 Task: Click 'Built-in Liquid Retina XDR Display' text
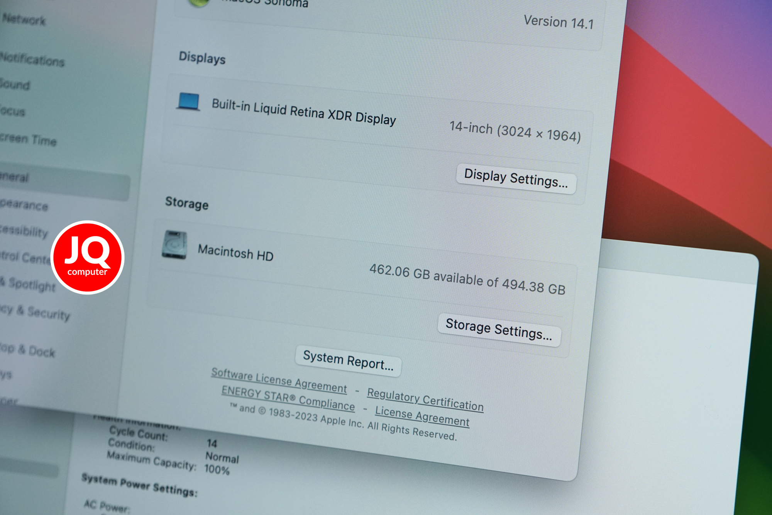pos(304,112)
